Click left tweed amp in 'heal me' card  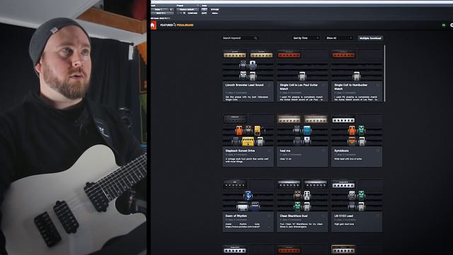click(x=289, y=120)
